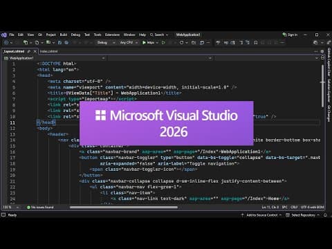Click the new item toolbar icon
This screenshot has width=332, height=249.
pos(26,43)
